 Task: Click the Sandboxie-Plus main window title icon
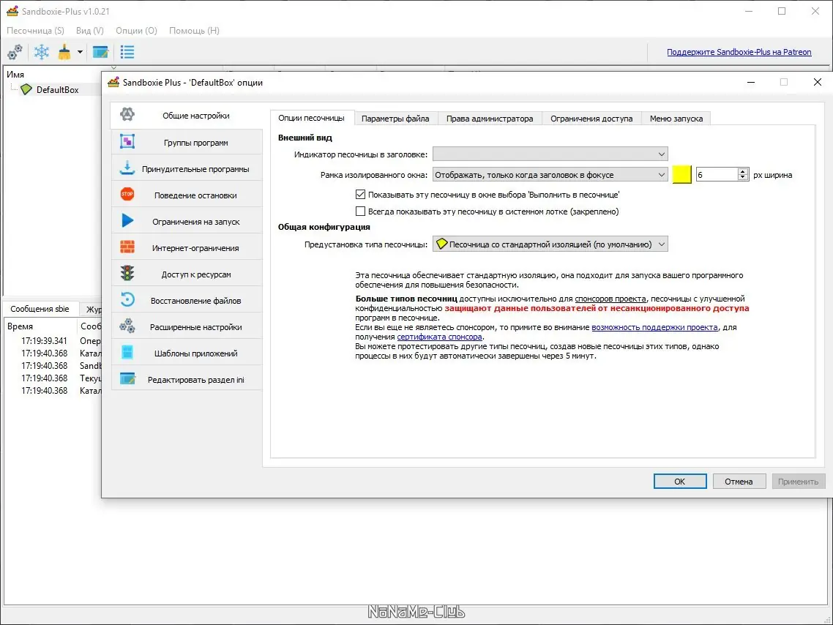12,11
